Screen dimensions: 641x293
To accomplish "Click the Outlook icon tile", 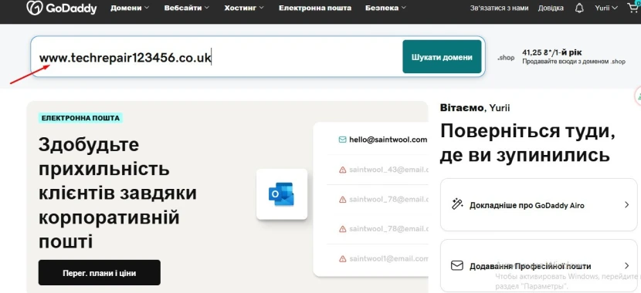I will coord(282,194).
